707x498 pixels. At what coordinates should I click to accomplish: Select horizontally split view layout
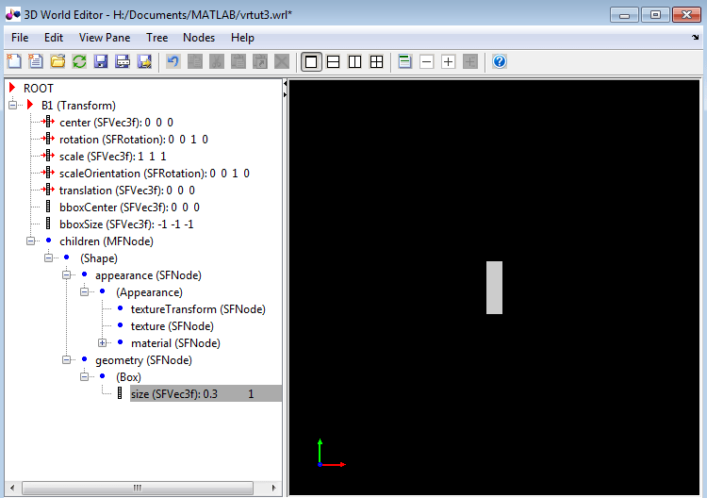(x=333, y=62)
